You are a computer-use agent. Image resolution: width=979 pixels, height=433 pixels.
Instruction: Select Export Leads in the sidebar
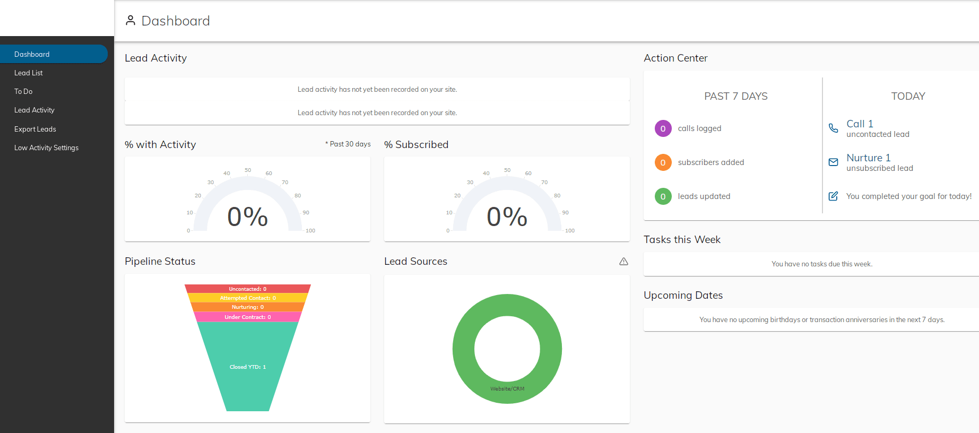coord(35,129)
